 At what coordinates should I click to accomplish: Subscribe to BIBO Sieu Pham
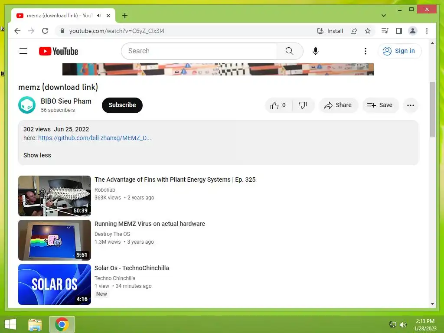(122, 105)
